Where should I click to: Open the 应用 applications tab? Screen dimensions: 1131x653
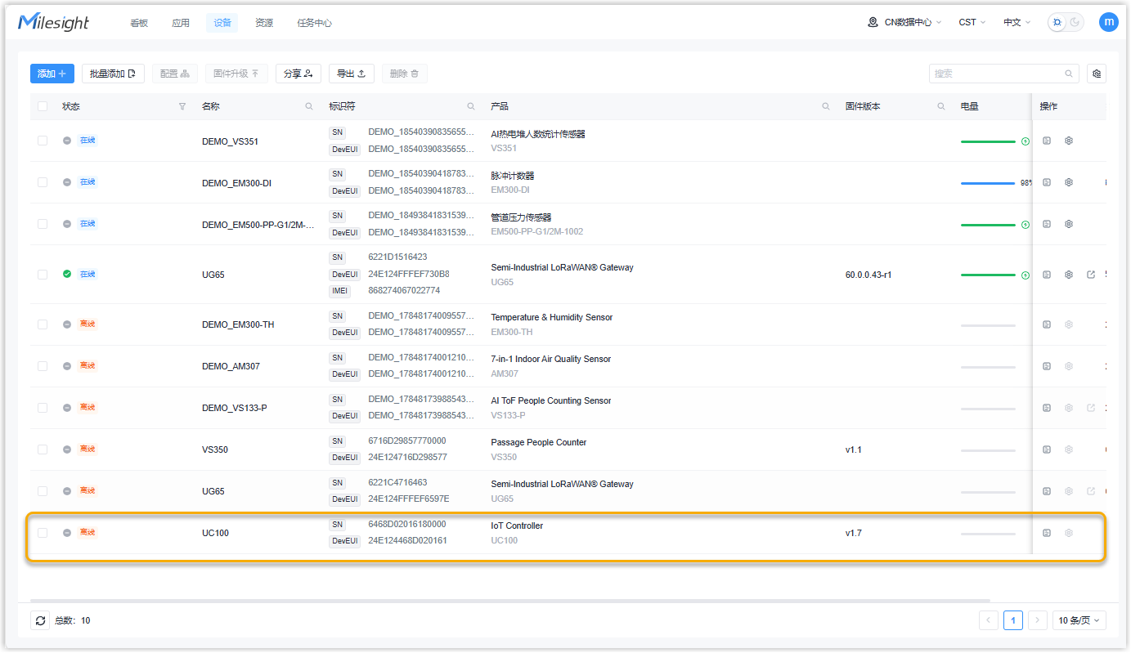(x=181, y=23)
